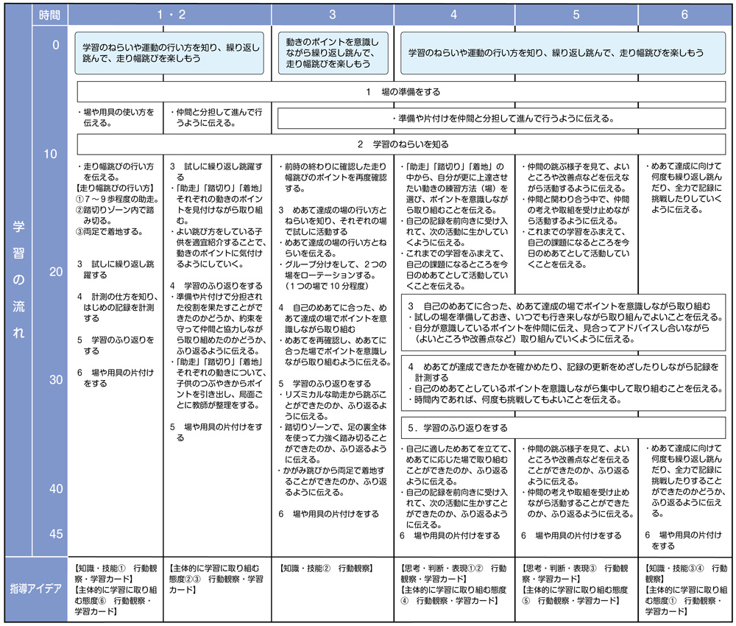This screenshot has width=736, height=626.
Task: Click the '時間' header cell
Action: (50, 15)
